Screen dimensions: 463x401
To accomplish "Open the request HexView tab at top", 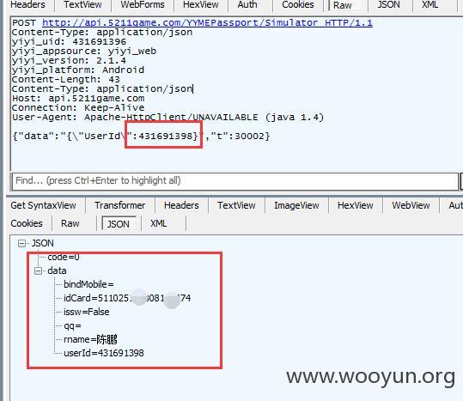I will [x=201, y=4].
